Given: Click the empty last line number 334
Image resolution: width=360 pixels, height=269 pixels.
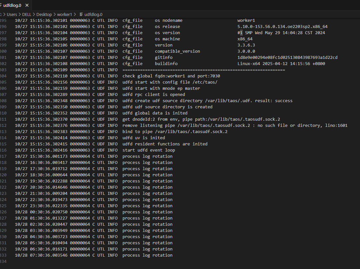Looking at the screenshot, I should click(x=4, y=262).
